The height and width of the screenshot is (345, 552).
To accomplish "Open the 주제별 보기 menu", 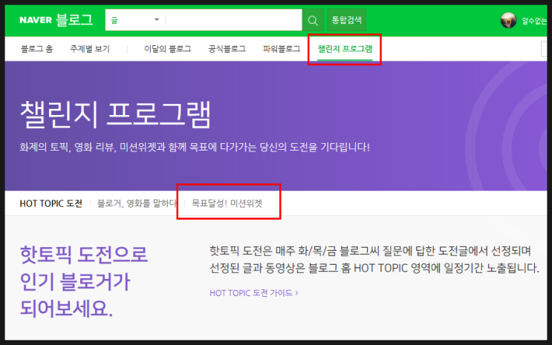I will [90, 48].
